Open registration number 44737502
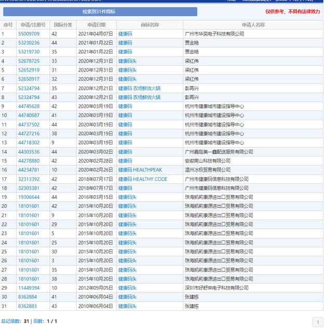332x328 pixels. point(29,124)
